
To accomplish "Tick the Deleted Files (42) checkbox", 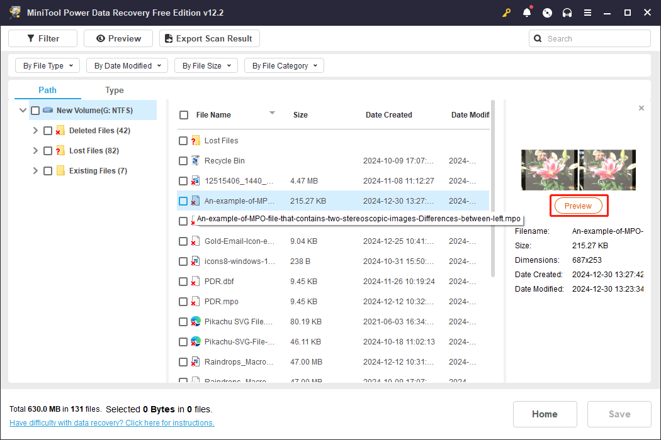I will tap(48, 131).
